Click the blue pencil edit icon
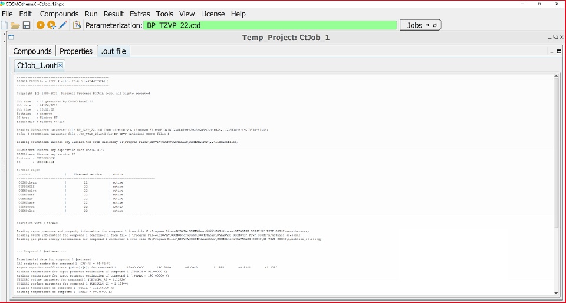566x303 pixels. [63, 25]
